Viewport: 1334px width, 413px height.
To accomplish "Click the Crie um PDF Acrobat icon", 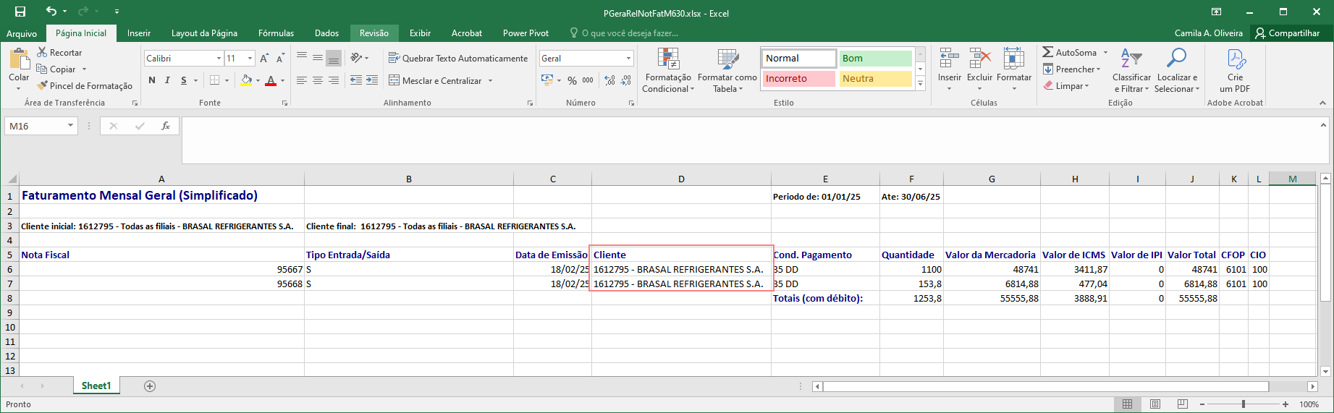I will coord(1236,59).
